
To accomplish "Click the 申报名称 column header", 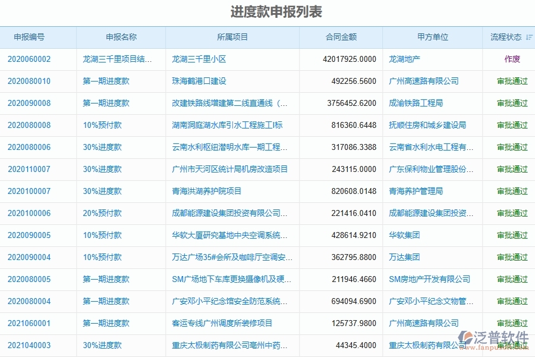I will point(119,37).
